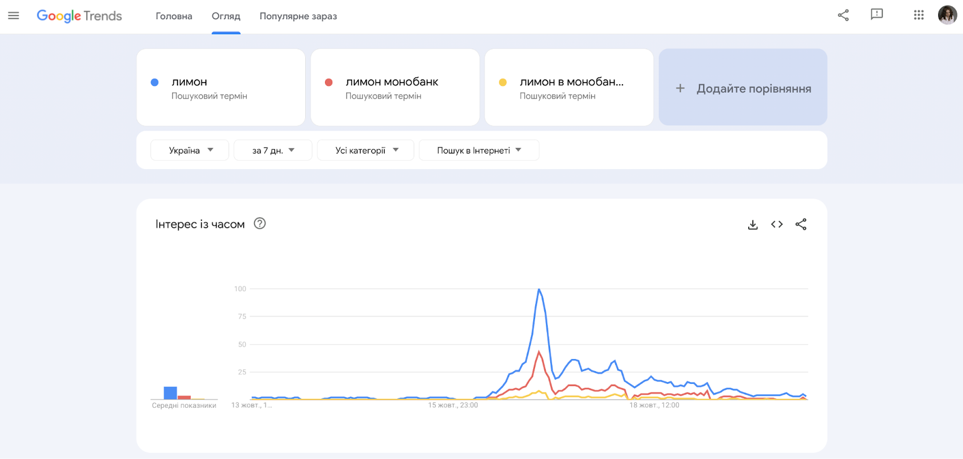Share the interest over time chart
This screenshot has width=963, height=459.
[801, 224]
